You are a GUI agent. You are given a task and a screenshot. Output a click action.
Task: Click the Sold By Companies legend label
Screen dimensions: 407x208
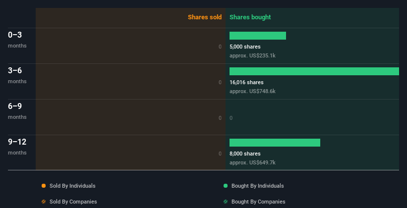(x=73, y=202)
